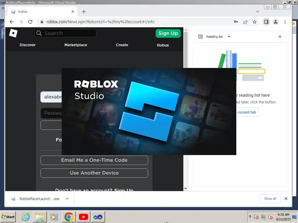
Task: Click the reading list panel icon
Action: (x=201, y=37)
